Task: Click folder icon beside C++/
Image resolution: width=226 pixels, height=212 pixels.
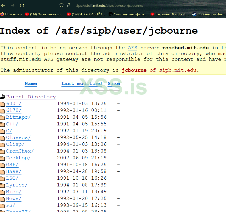Action: click(x=2, y=124)
